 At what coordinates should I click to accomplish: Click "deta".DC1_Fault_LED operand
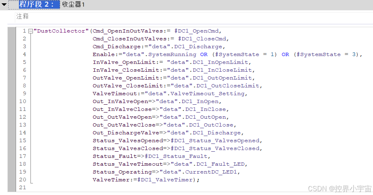coord(207,164)
